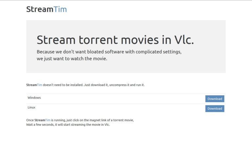Click the blue "Tim" part of the top logo
252x142 pixels.
tap(60, 9)
